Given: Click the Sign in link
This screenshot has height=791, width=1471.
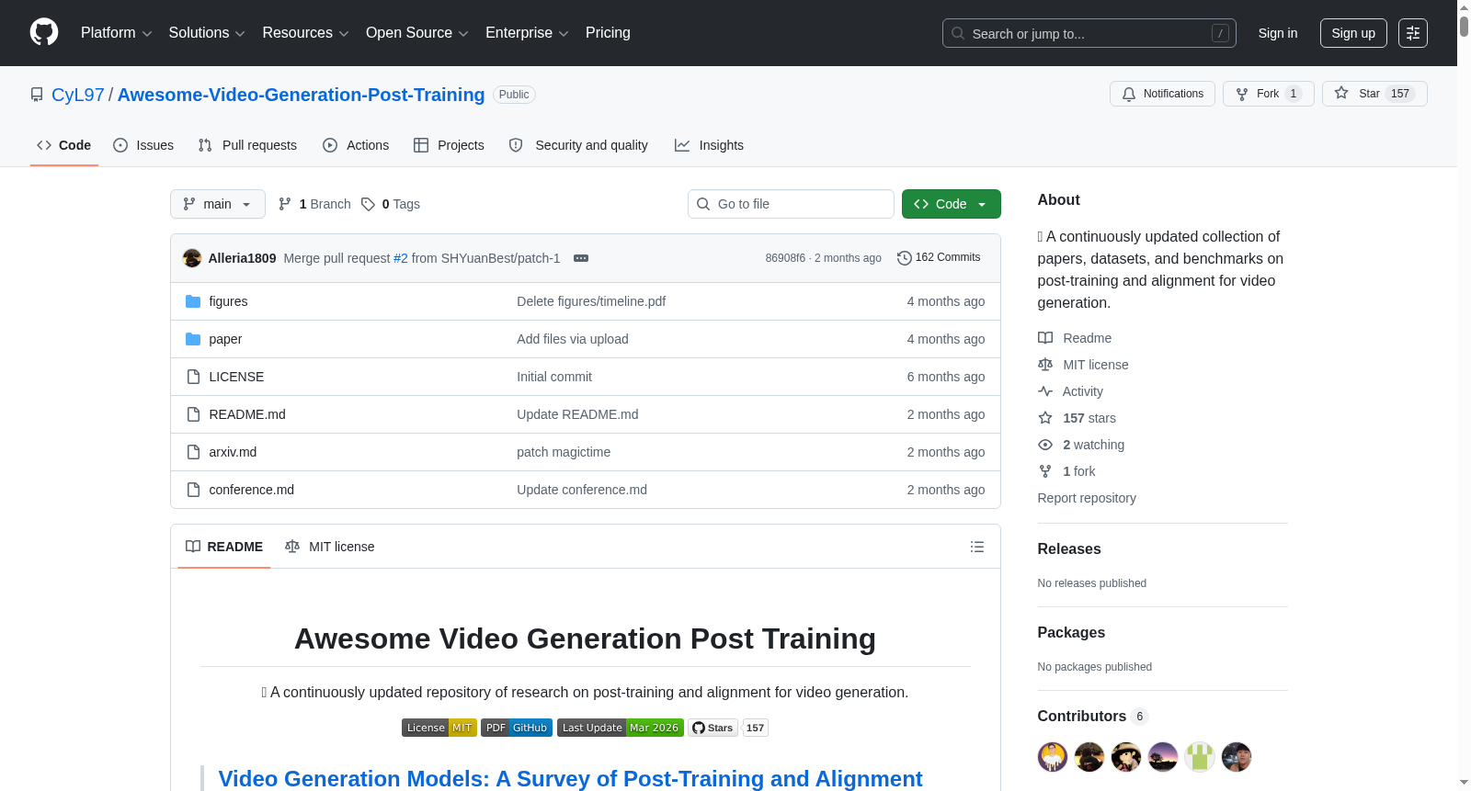Looking at the screenshot, I should pos(1278,33).
